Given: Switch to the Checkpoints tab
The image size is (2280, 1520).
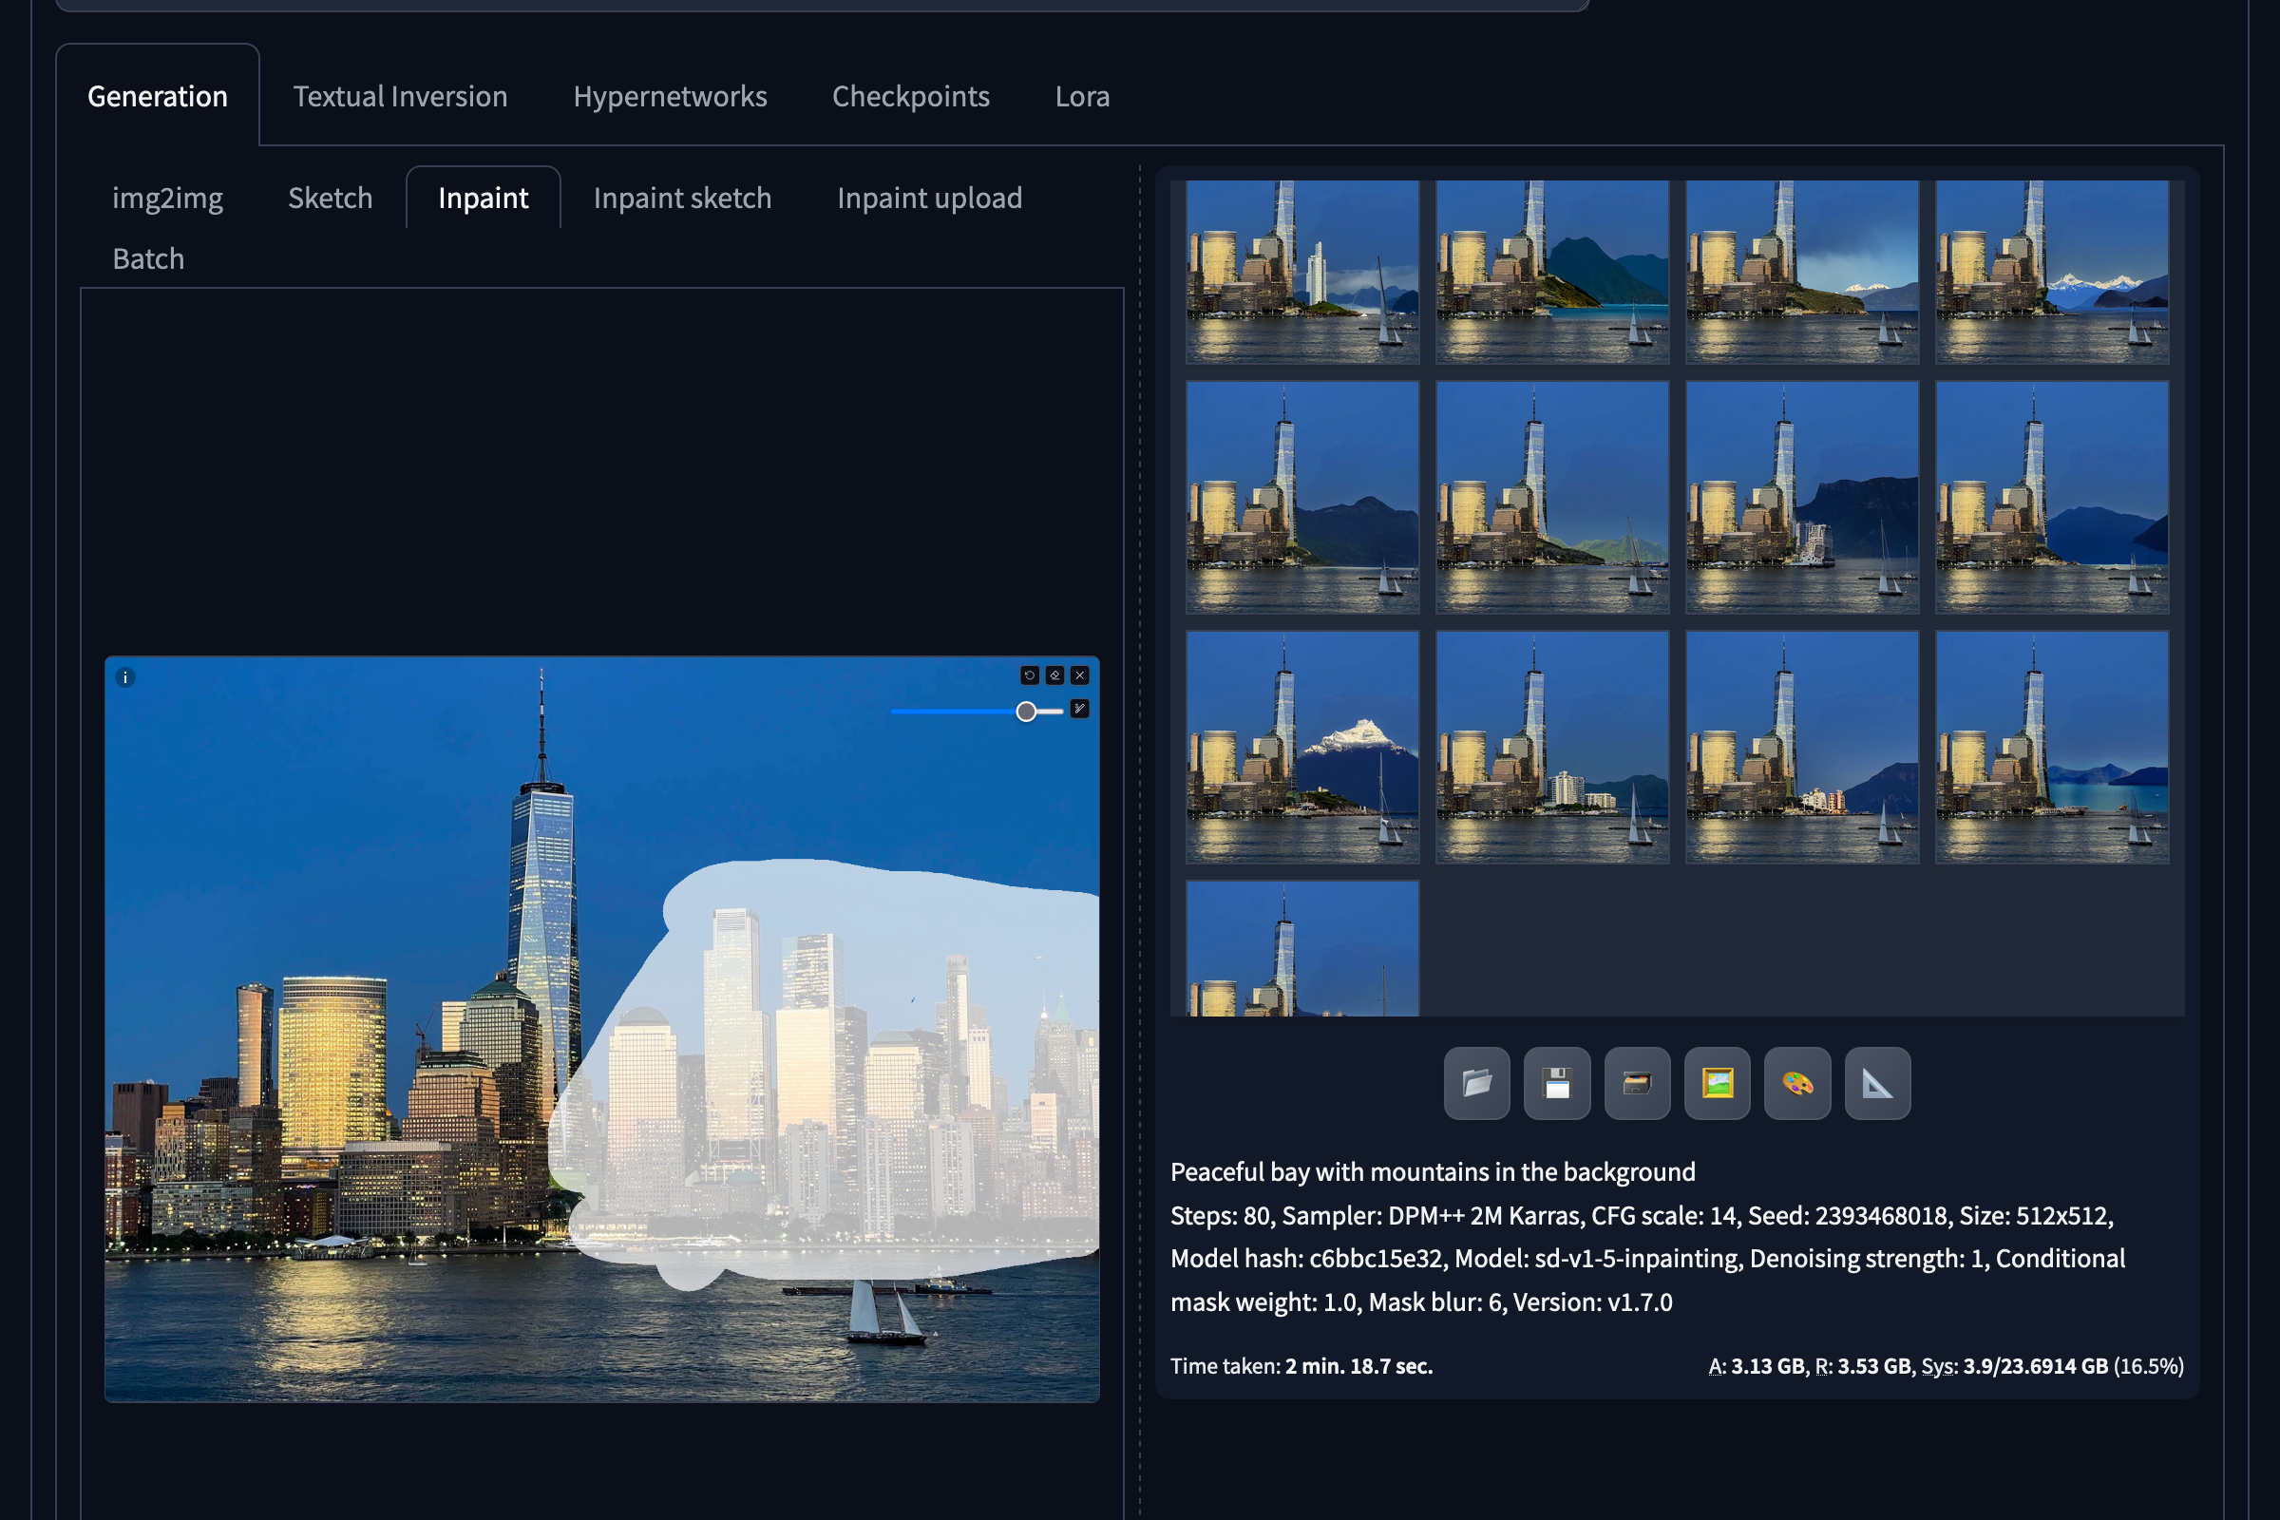Looking at the screenshot, I should click(x=910, y=96).
